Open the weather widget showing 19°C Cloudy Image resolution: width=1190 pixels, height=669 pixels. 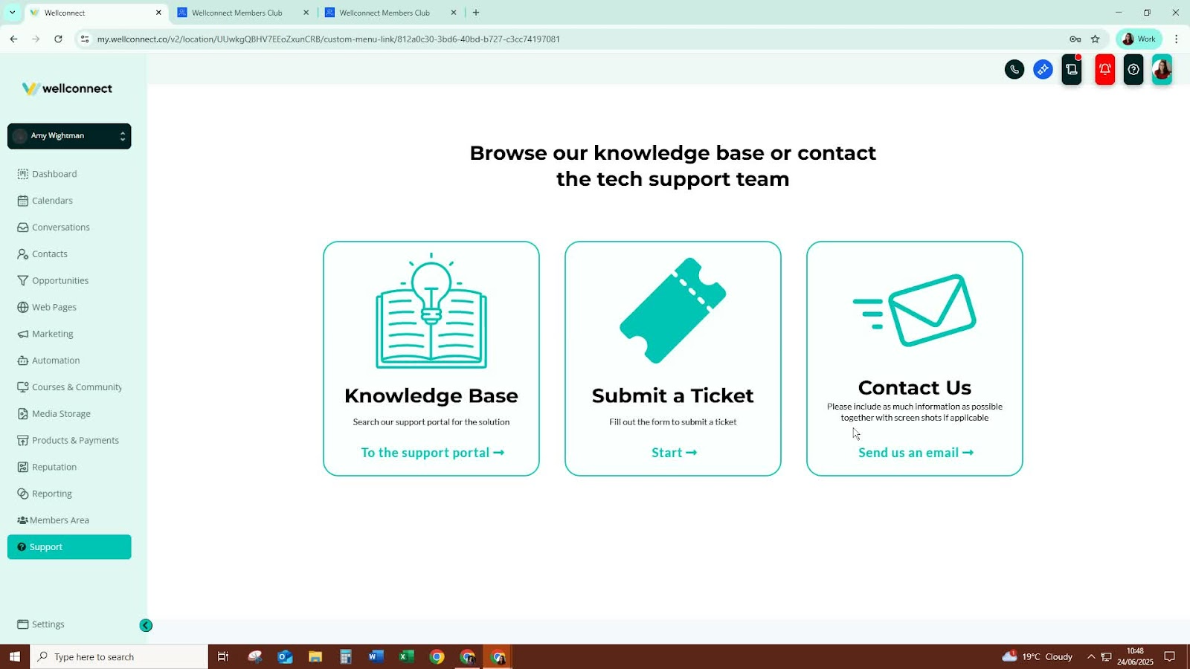tap(1038, 656)
